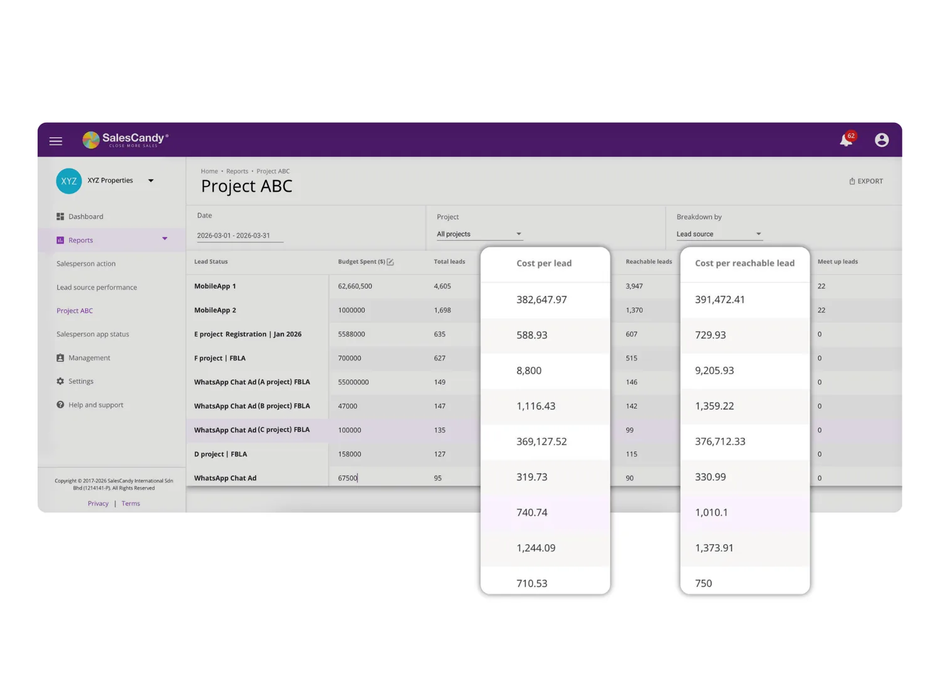Export the Project ABC report
This screenshot has height=677, width=940.
[866, 181]
